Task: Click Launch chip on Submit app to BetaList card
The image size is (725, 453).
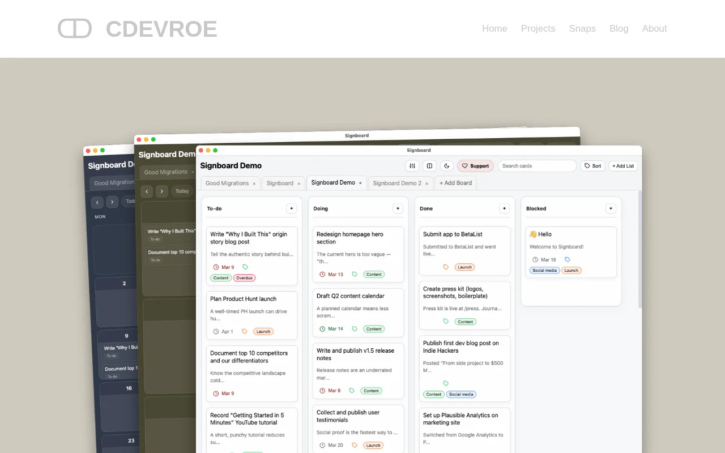Action: coord(464,267)
